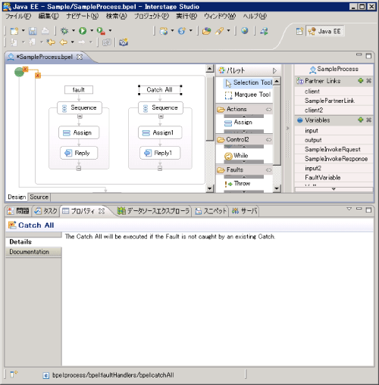Open the サーバー tab
Viewport: 379px width, 385px height.
244,211
